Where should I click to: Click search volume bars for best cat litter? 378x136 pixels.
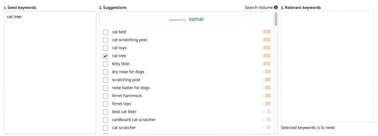click(x=266, y=112)
